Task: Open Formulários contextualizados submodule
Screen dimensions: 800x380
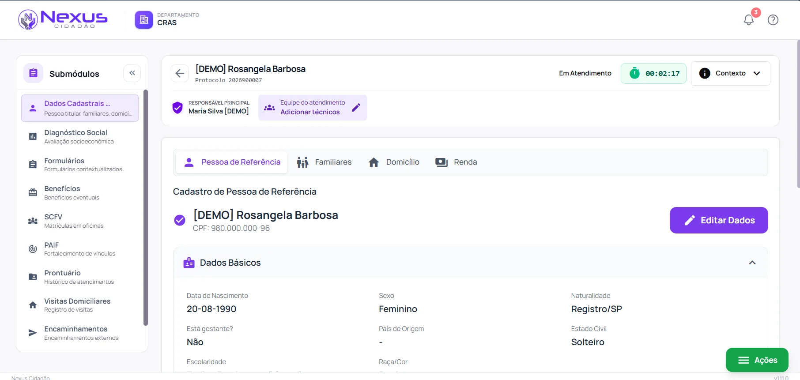Action: [x=80, y=165]
